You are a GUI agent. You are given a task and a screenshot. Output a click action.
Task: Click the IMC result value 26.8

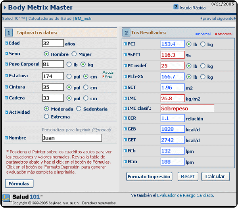coord(173,98)
